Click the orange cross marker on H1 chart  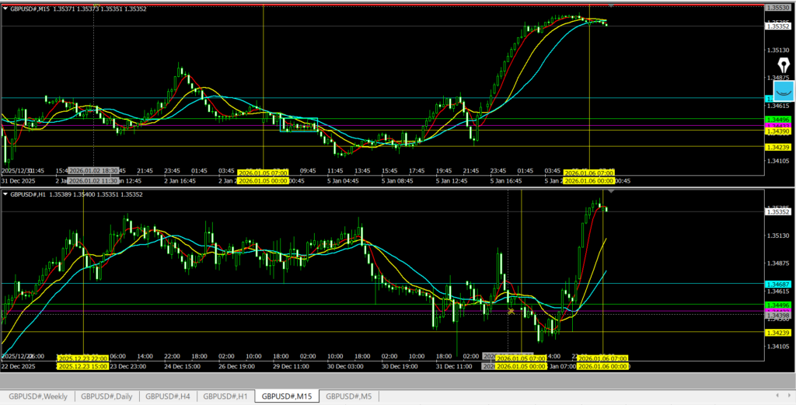point(511,312)
